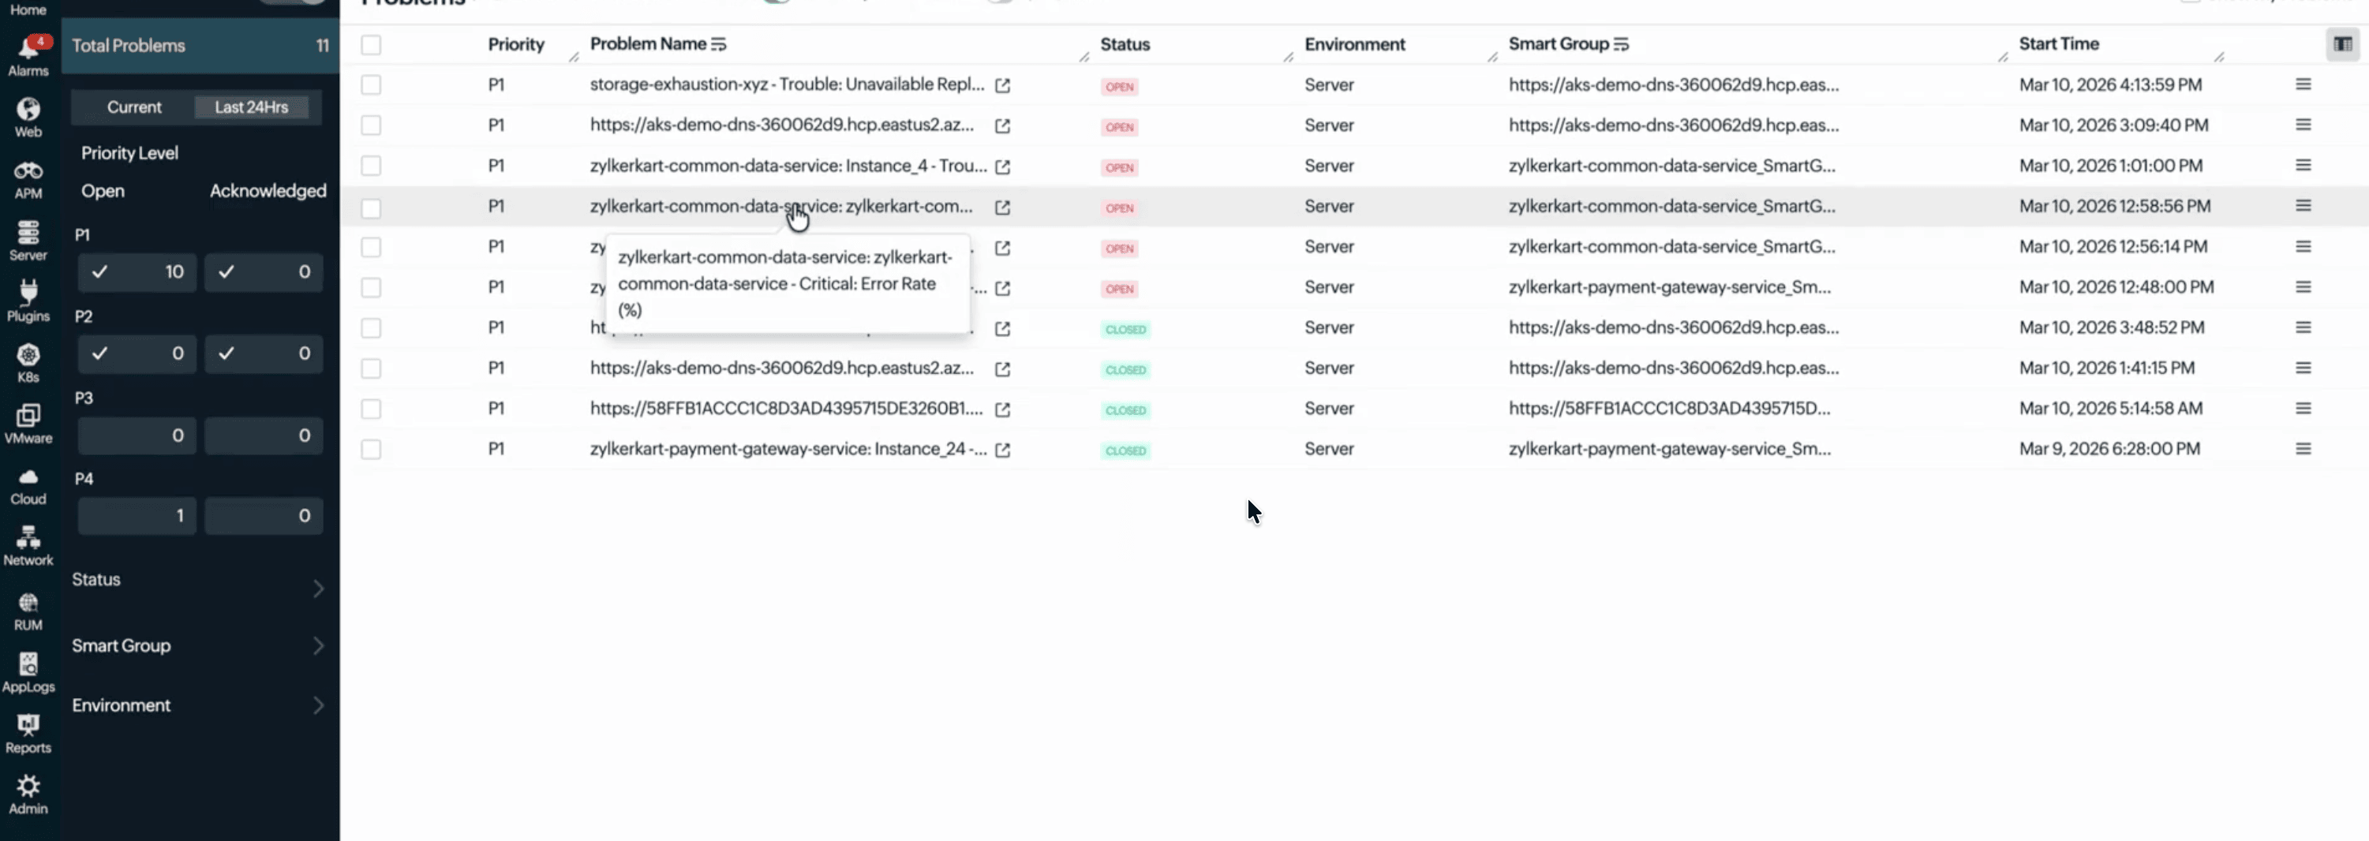Select the checkbox for the 12:56:14 PM row
The image size is (2369, 841).
371,247
